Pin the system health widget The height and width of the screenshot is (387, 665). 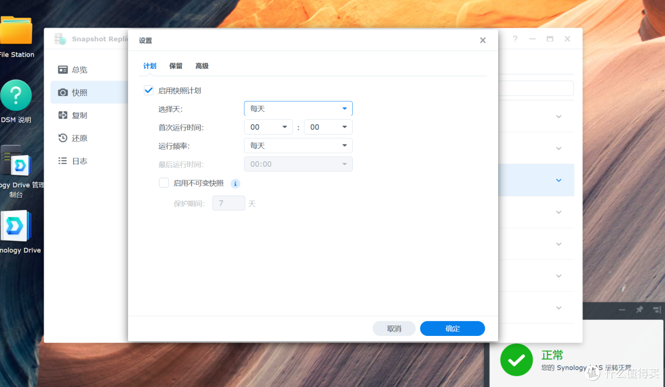(x=639, y=310)
